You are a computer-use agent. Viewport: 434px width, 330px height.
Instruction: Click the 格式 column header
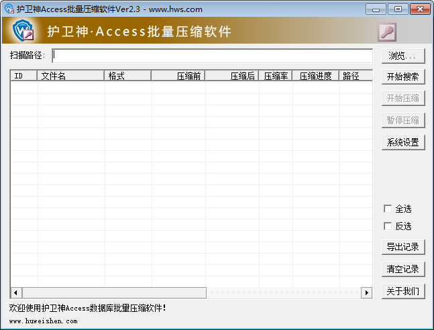tap(127, 76)
